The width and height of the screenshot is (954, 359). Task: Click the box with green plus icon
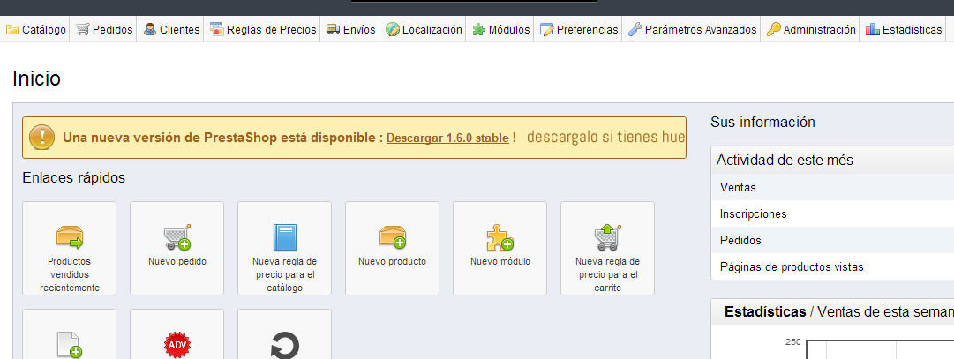pyautogui.click(x=393, y=236)
